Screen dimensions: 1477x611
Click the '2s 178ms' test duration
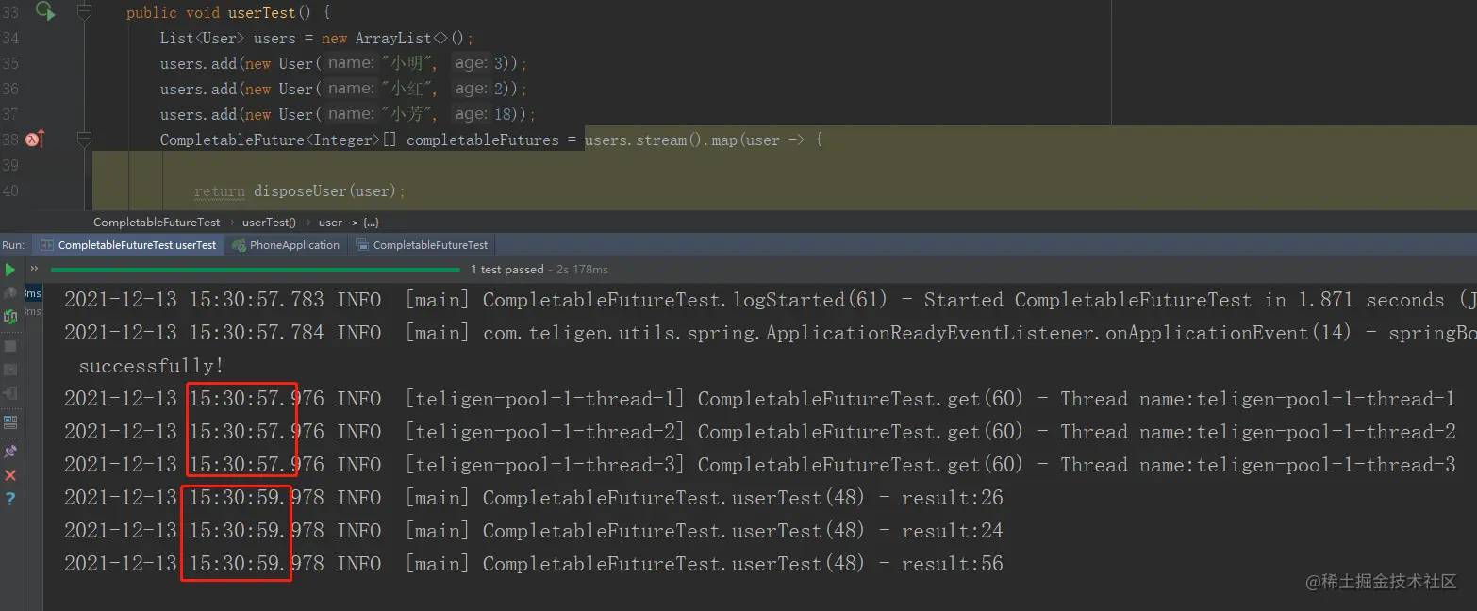point(582,270)
